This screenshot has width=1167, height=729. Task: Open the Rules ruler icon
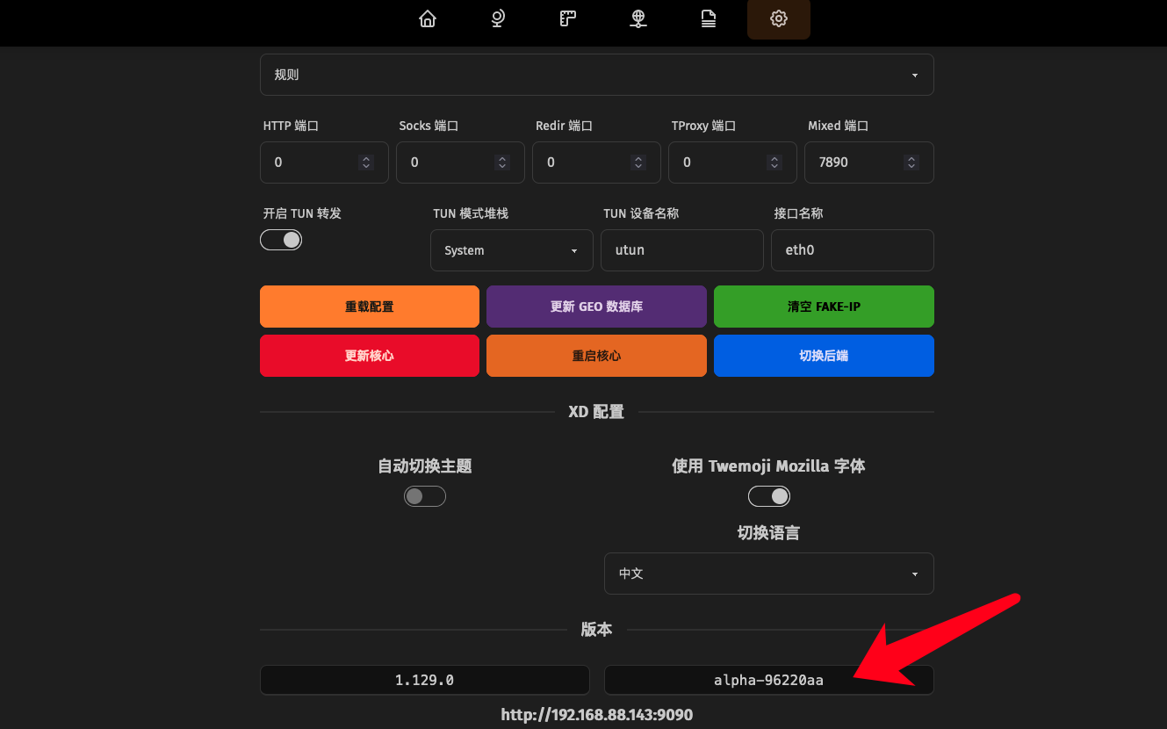tap(568, 18)
